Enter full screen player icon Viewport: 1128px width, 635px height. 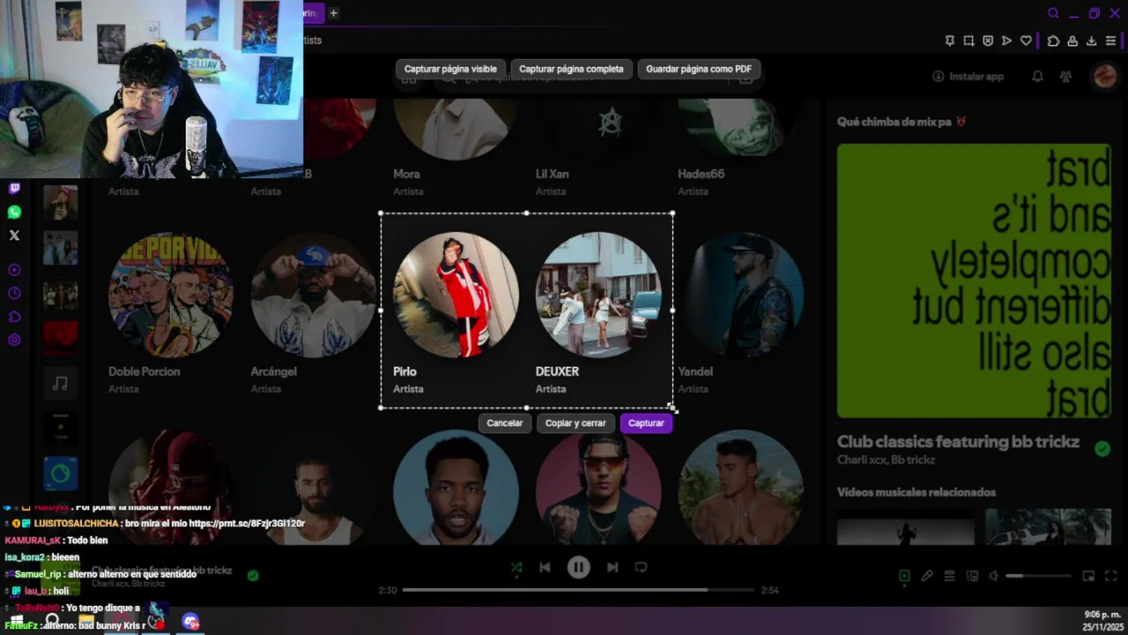pyautogui.click(x=1111, y=576)
